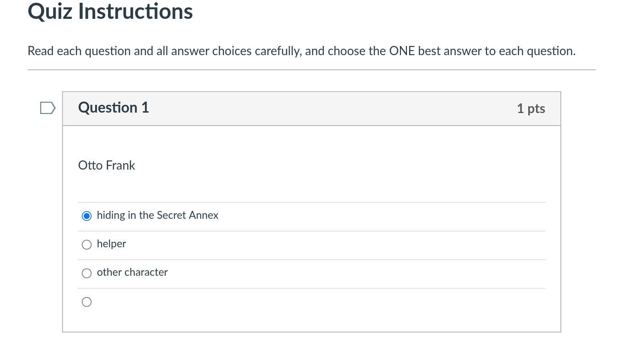
Task: Click the word "ONE" in the instructions
Action: (x=402, y=51)
